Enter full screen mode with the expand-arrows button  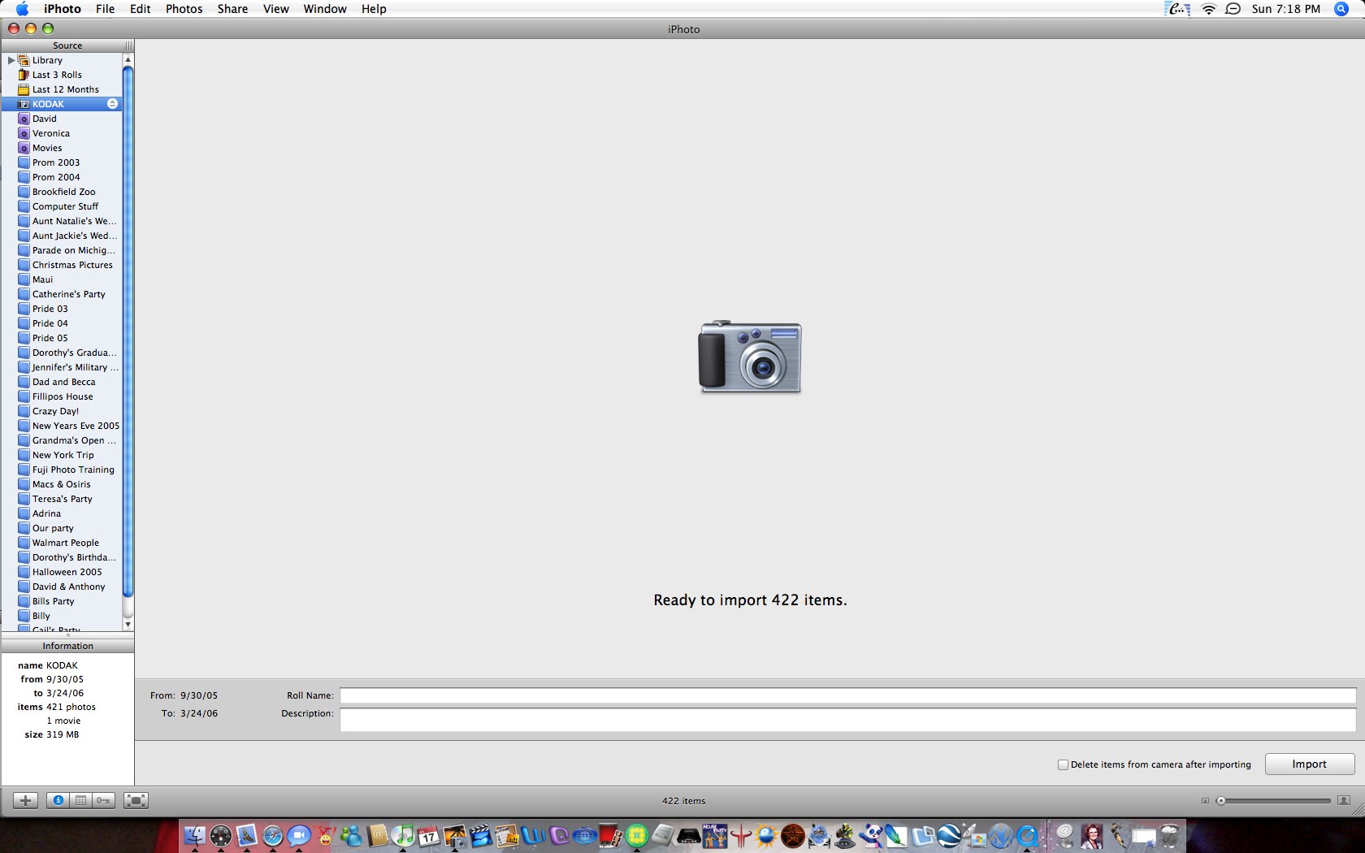[x=136, y=800]
